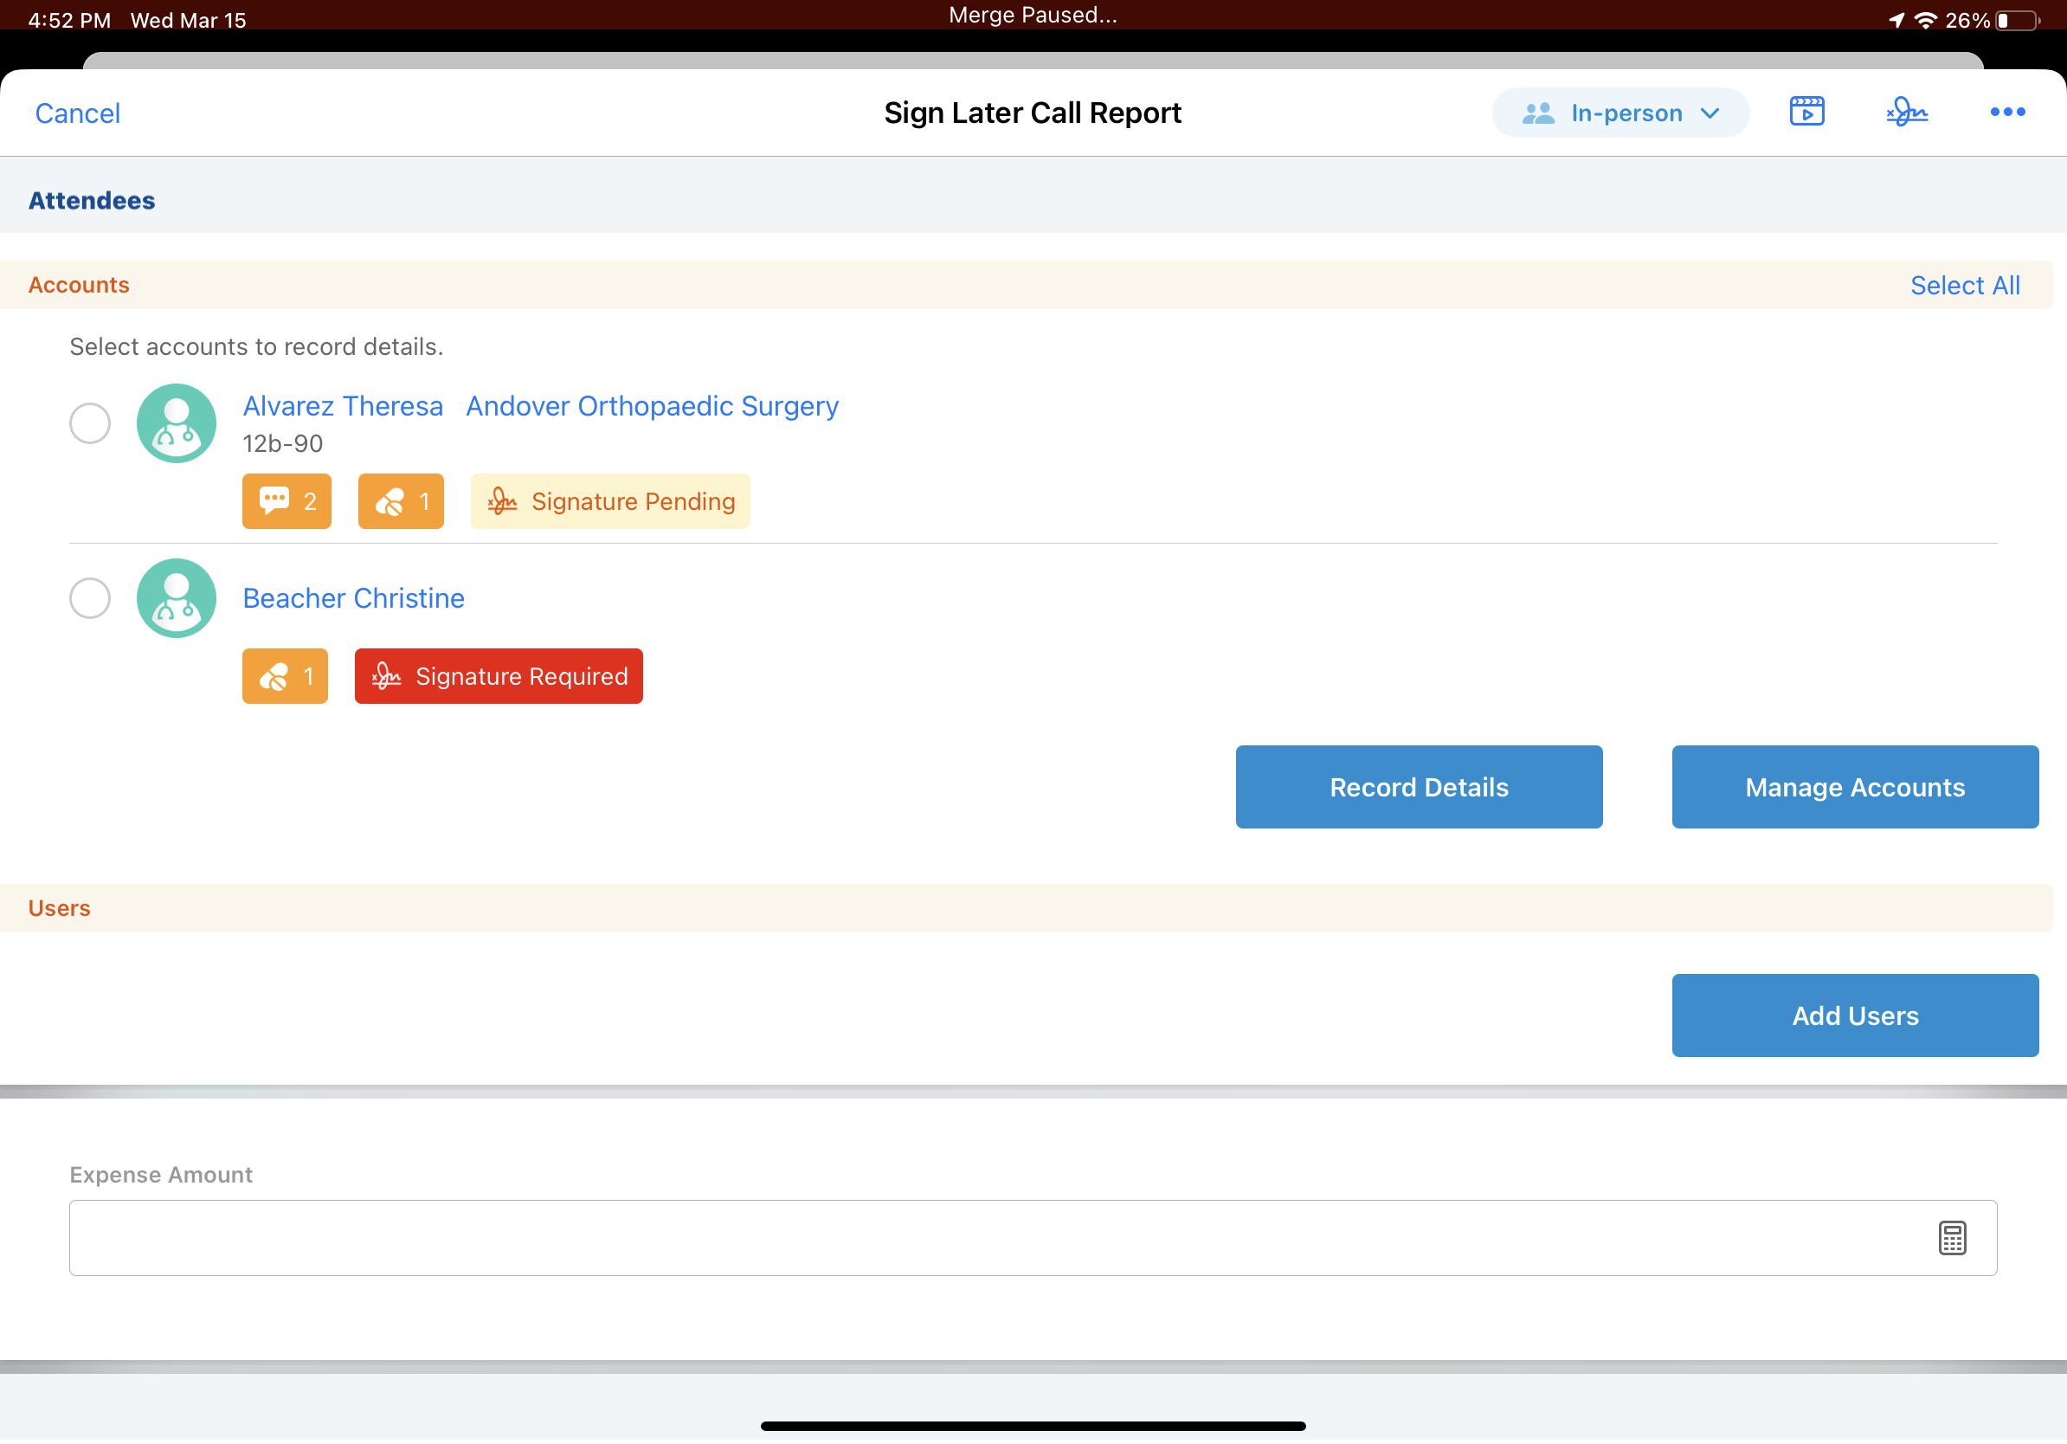Select the radio button for Beacher Christine
Image resolution: width=2067 pixels, height=1444 pixels.
[89, 597]
